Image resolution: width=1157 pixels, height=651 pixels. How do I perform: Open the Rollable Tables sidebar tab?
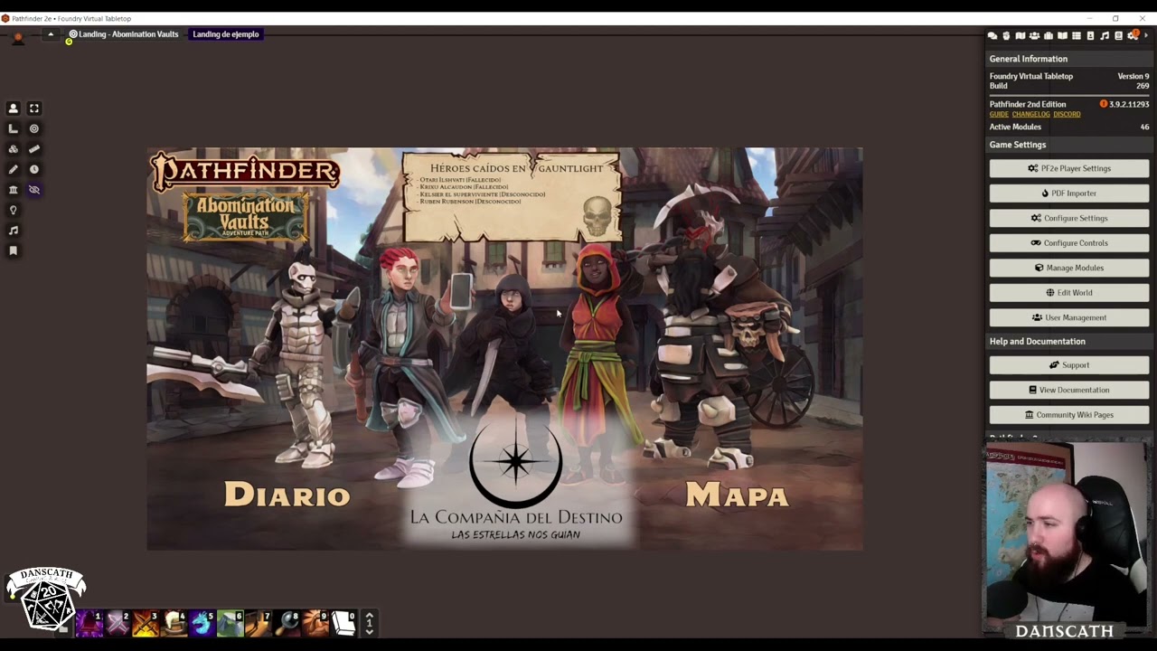pyautogui.click(x=1077, y=35)
